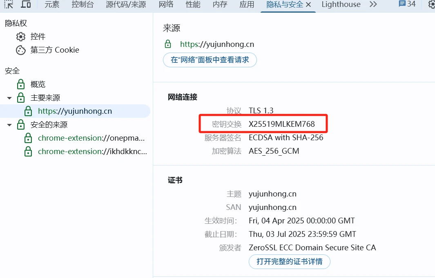Image resolution: width=435 pixels, height=278 pixels.
Task: Open DevTools settings gear icon
Action: (x=431, y=4)
